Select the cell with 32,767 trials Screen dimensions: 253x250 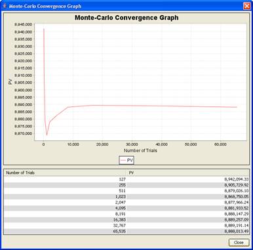(66, 226)
